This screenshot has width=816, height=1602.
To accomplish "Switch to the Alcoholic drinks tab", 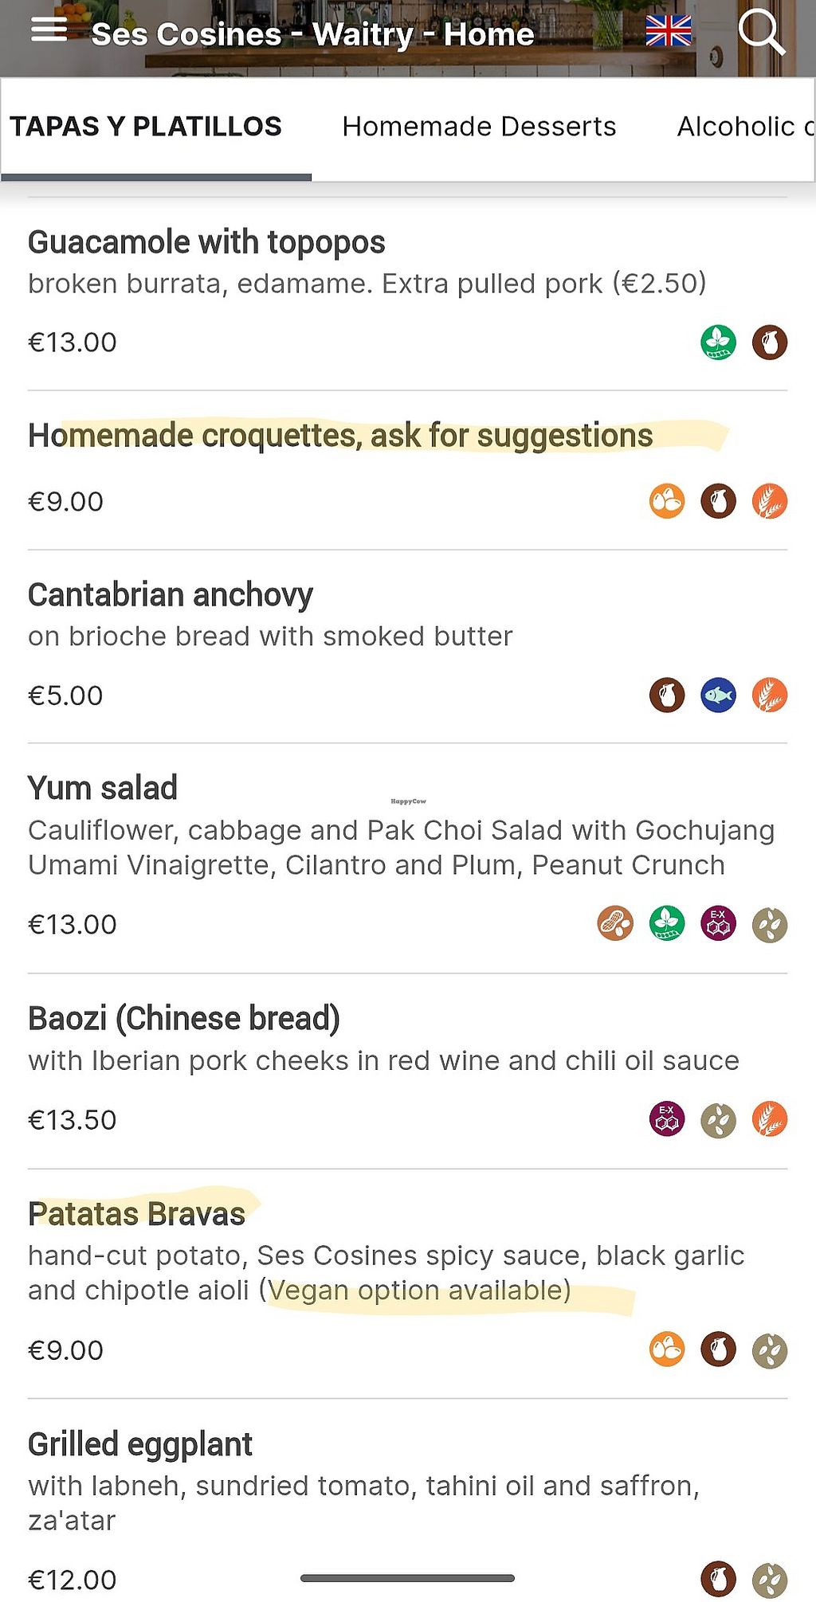I will (x=744, y=127).
